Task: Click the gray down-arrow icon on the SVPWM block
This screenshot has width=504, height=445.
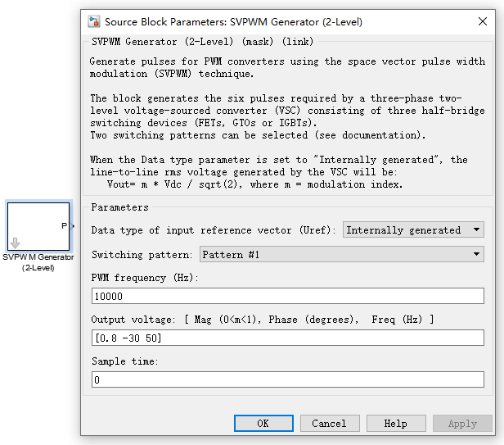Action: [15, 243]
